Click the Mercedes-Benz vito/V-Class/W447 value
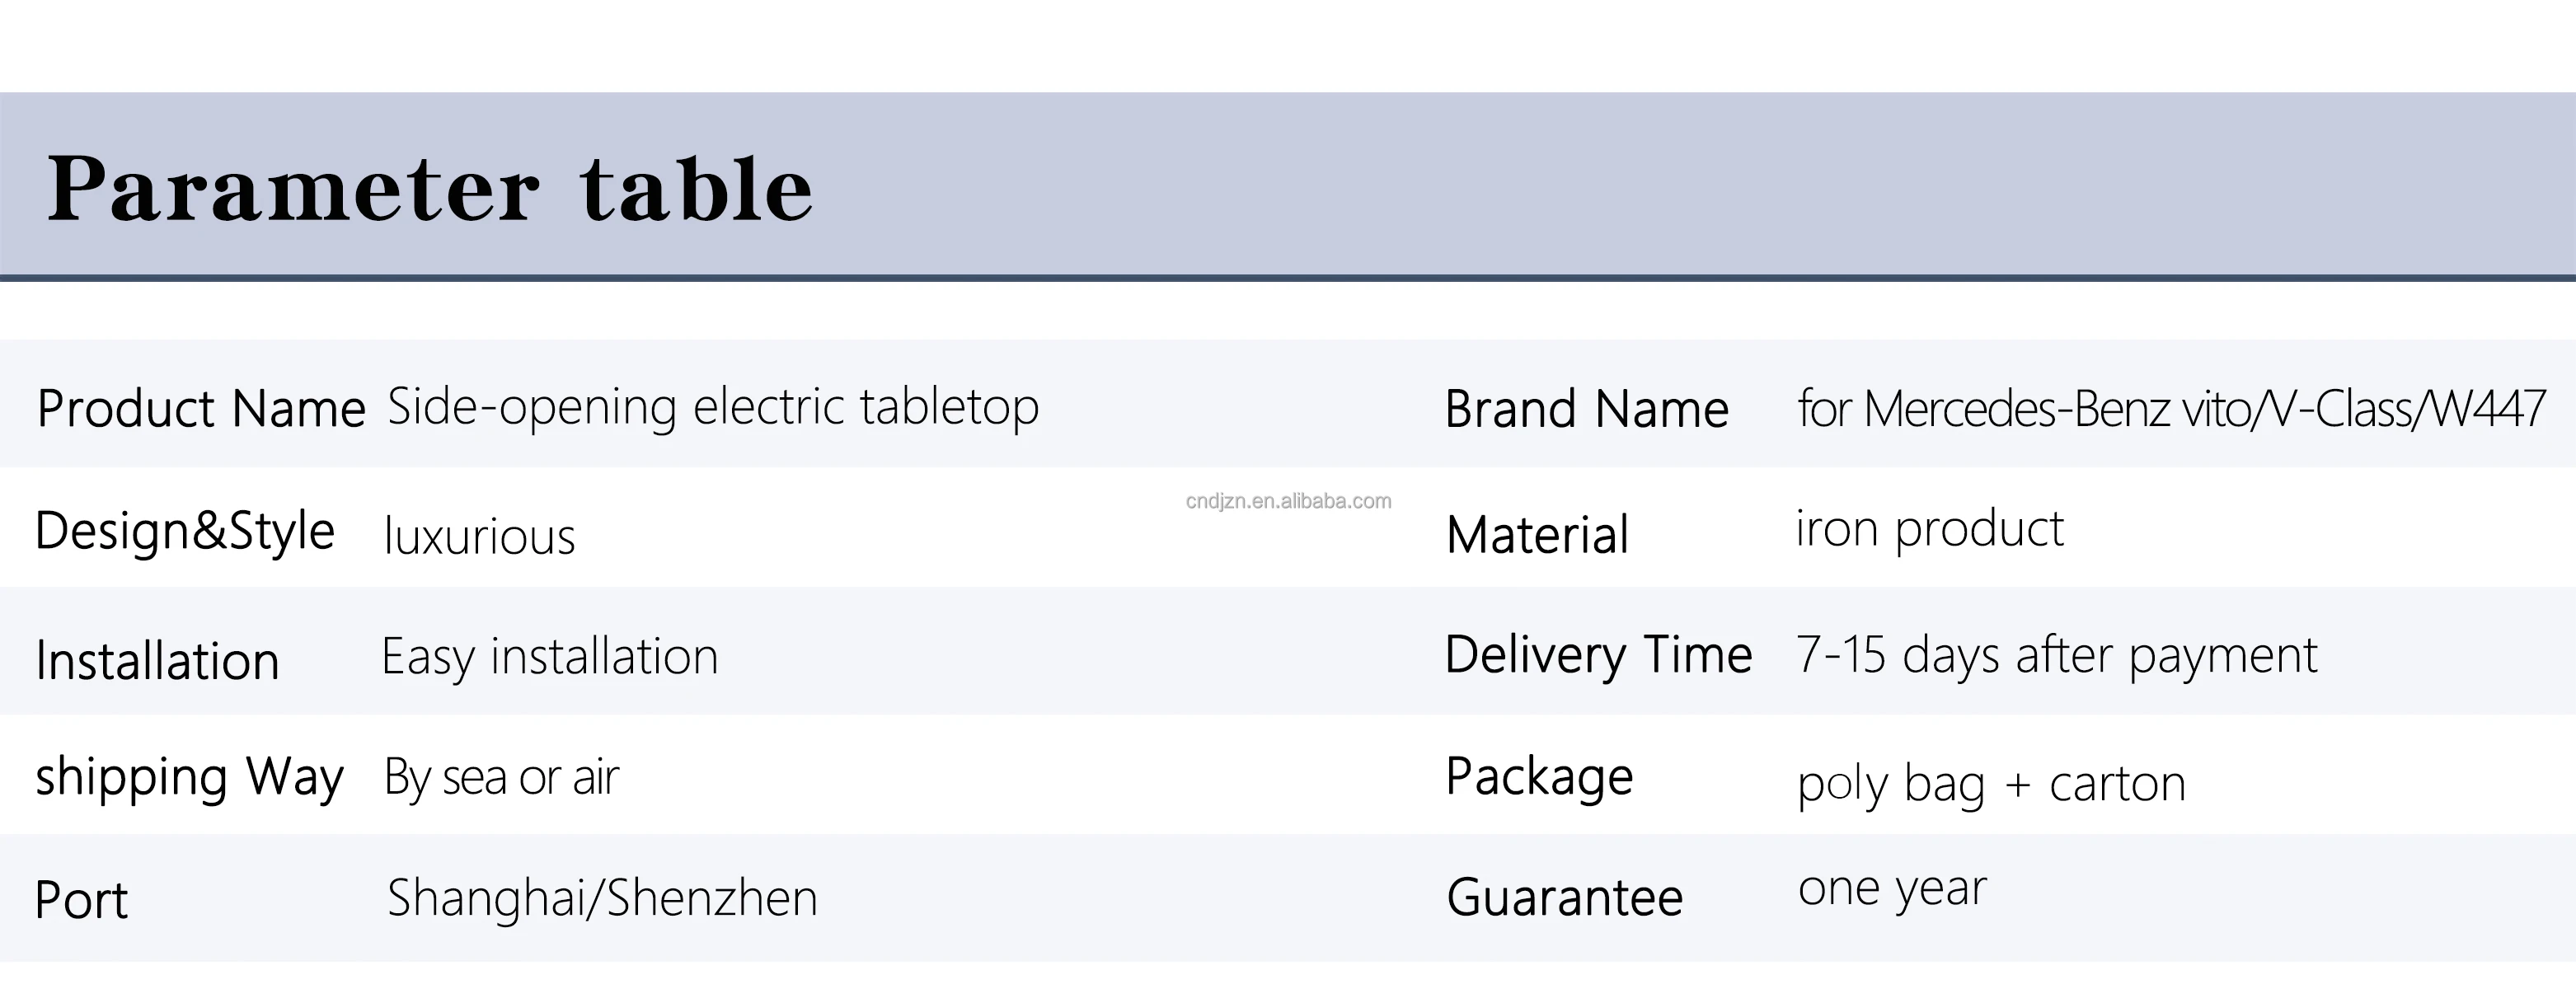 coord(2170,409)
